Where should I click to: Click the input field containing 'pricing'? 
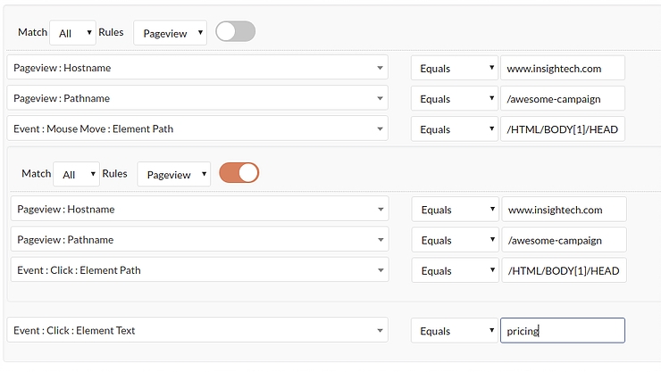pyautogui.click(x=563, y=330)
